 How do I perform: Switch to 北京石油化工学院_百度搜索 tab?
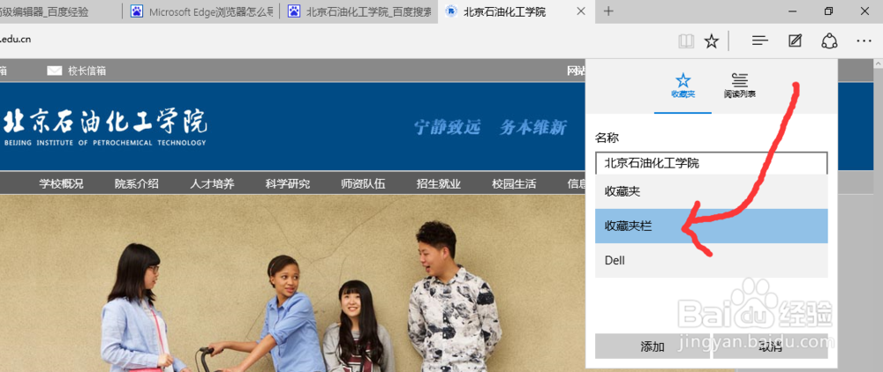coord(358,11)
